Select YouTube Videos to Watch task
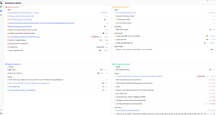This screenshot has height=115, width=216. pos(124,23)
